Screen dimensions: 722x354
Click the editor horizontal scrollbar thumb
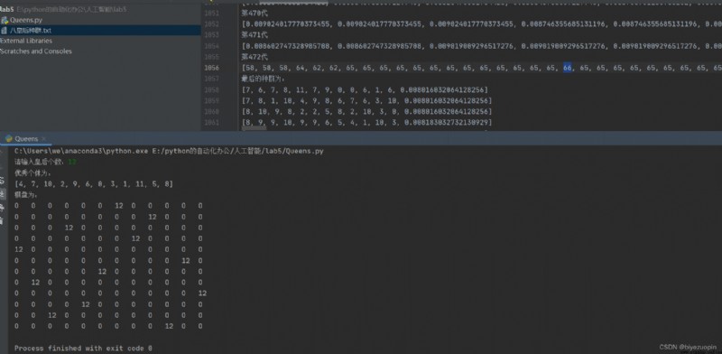254,128
